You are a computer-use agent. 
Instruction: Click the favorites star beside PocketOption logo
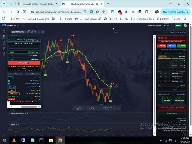click(23, 25)
